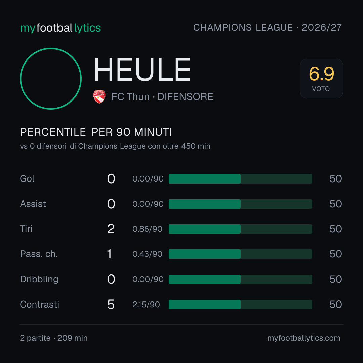The image size is (363, 363).
Task: Click the empty green player avatar circle
Action: [x=51, y=79]
